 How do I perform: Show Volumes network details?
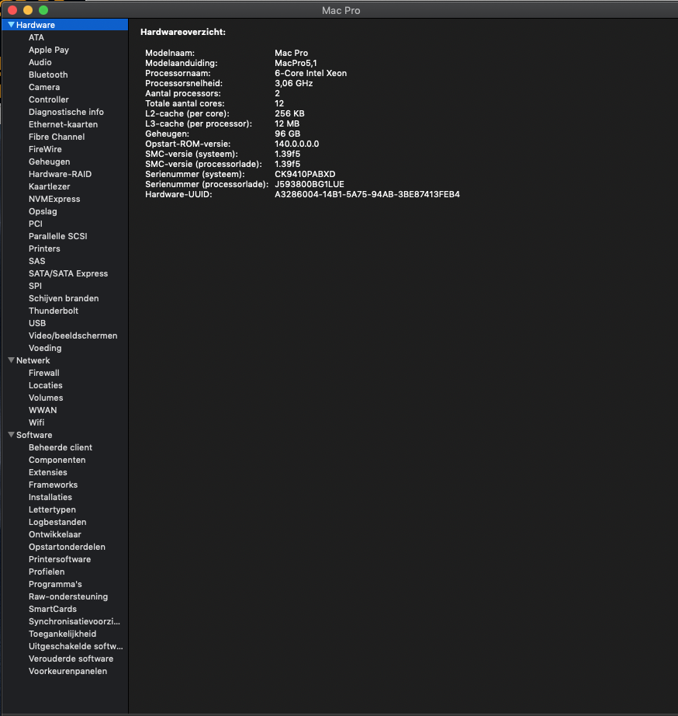46,398
